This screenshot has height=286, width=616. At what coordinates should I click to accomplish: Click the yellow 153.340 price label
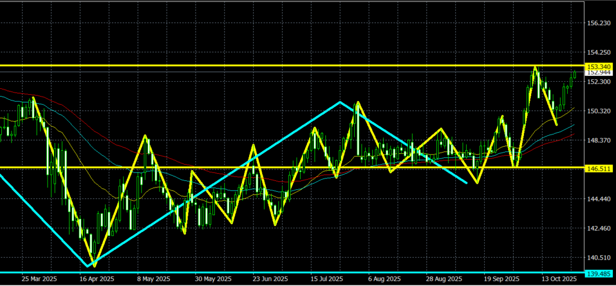599,66
